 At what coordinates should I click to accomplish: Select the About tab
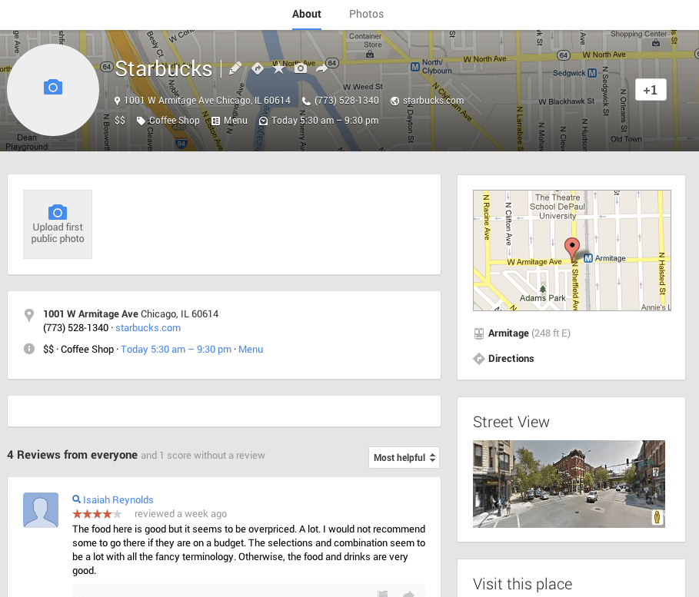tap(307, 15)
